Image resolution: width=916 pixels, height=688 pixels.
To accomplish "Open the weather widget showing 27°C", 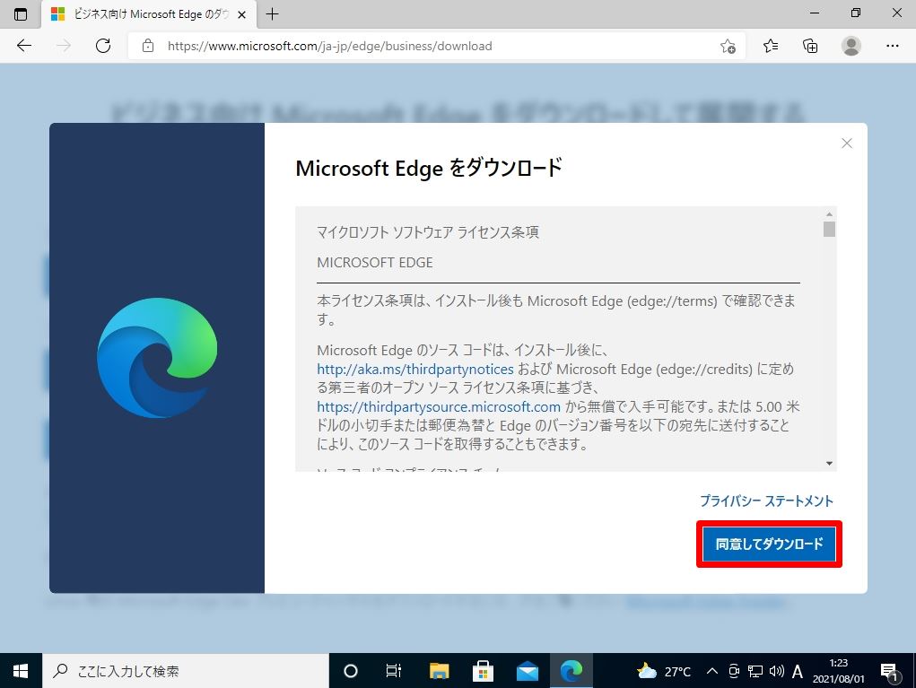I will tap(664, 671).
